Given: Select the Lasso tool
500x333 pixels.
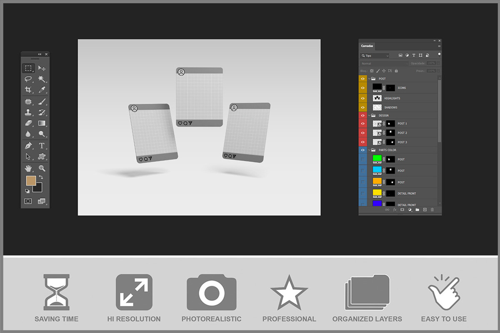Looking at the screenshot, I should click(28, 79).
